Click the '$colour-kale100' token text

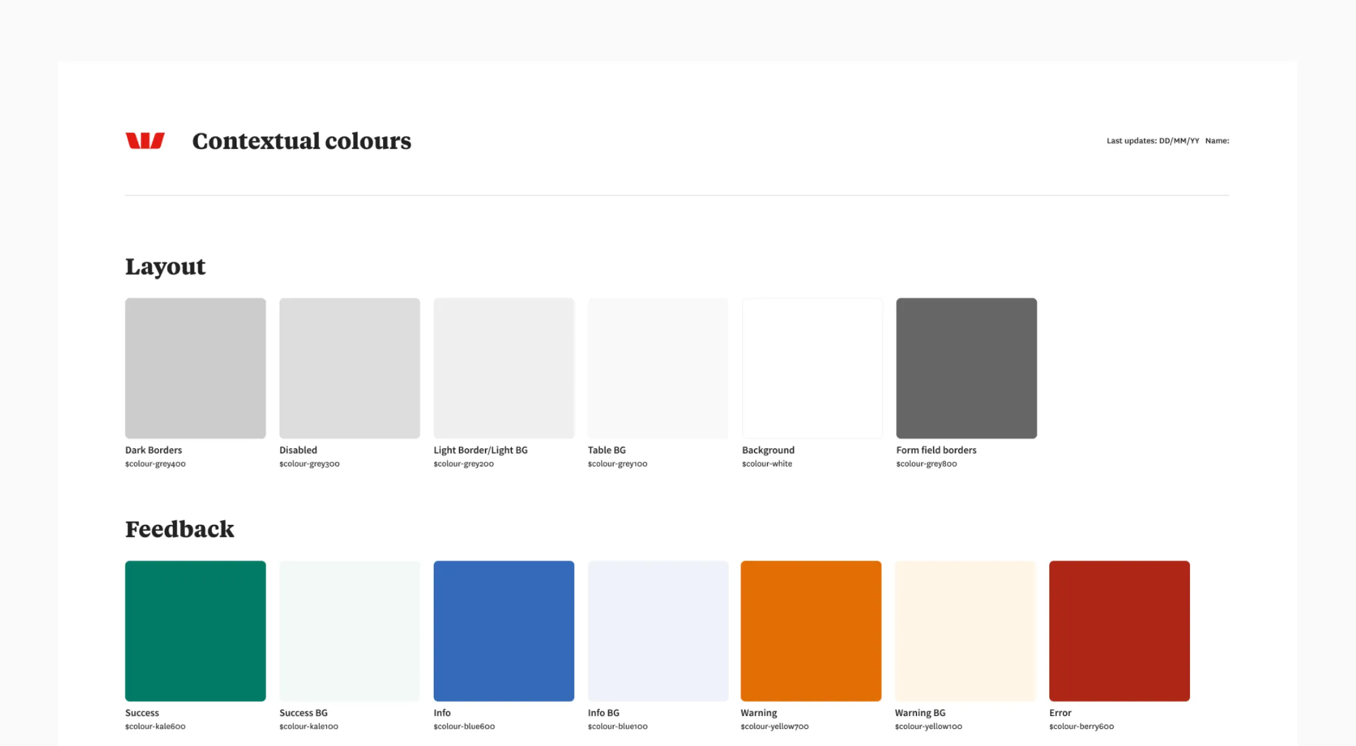pyautogui.click(x=309, y=726)
